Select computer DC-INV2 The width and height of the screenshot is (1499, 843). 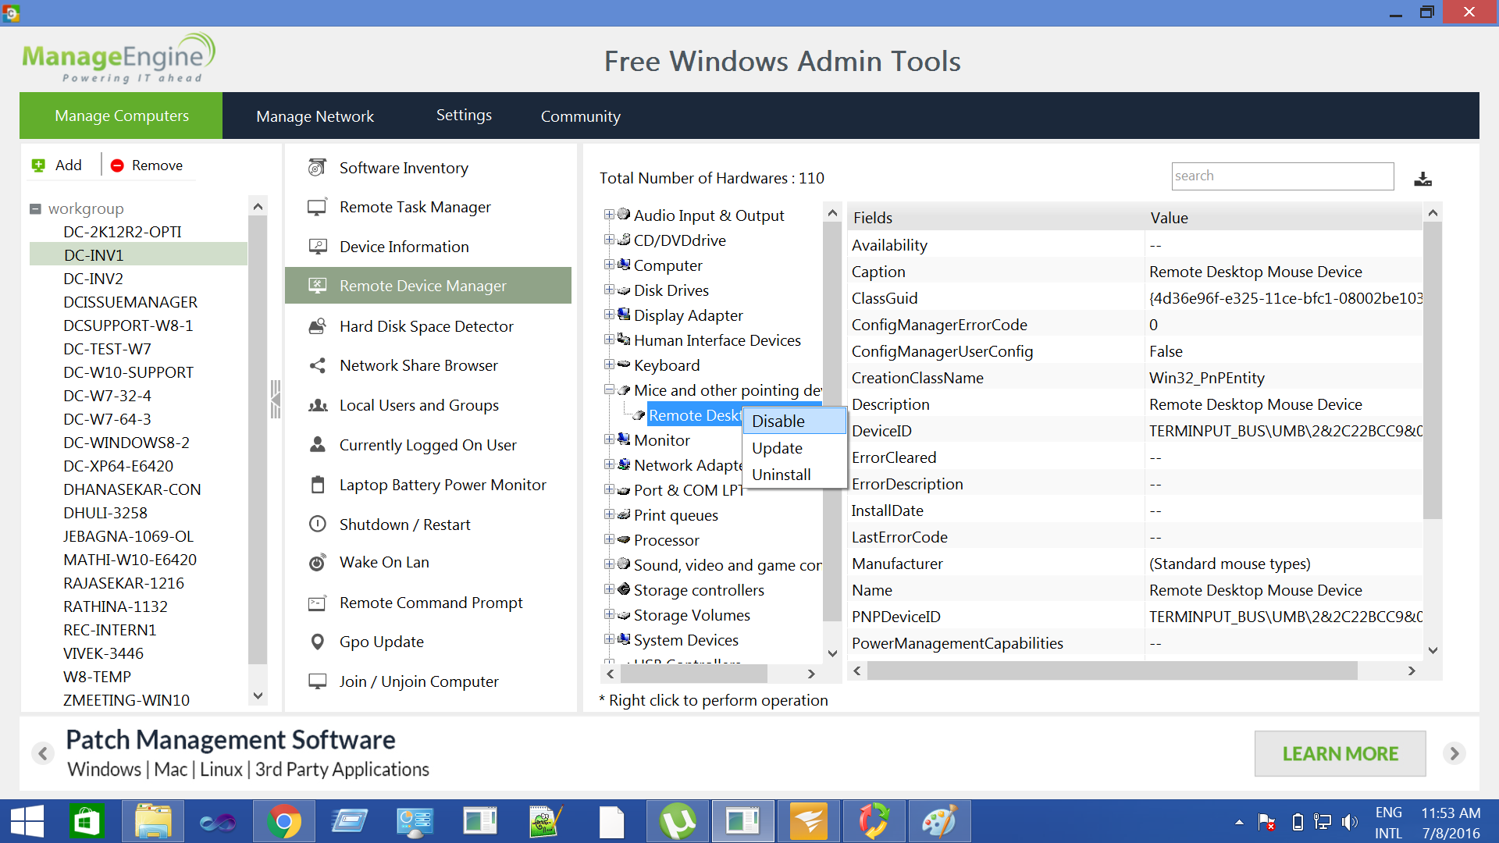(93, 279)
